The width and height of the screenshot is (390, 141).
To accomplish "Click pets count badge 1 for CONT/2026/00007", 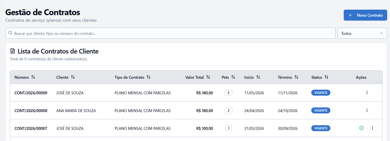I will click(x=228, y=128).
